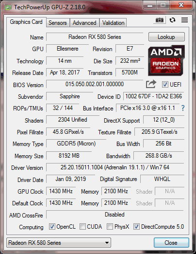Click the GPU-Z title bar app icon
The height and width of the screenshot is (254, 196).
pyautogui.click(x=8, y=7)
